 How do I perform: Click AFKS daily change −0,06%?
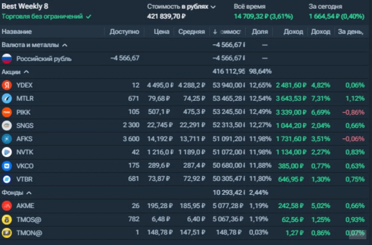pyautogui.click(x=353, y=139)
